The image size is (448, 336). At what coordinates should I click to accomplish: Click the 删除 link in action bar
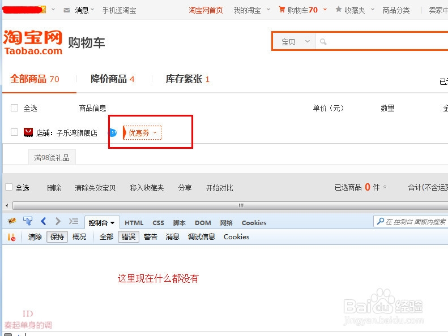(54, 188)
